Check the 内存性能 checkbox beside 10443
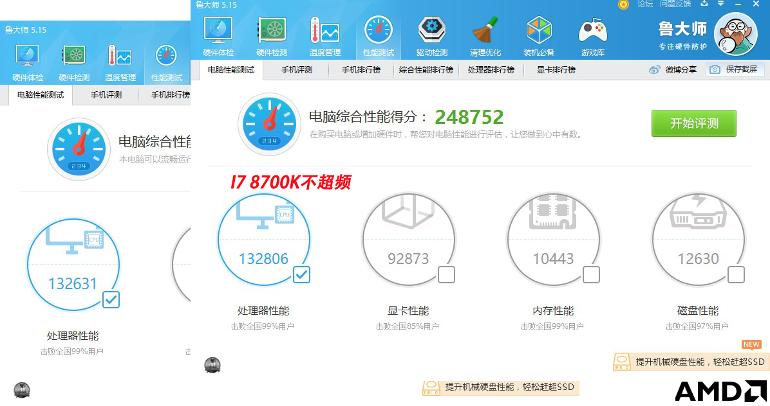This screenshot has width=770, height=406. [591, 275]
